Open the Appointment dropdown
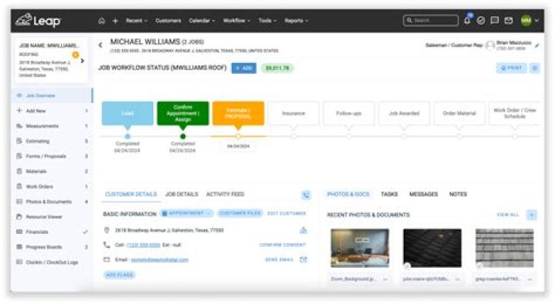Image resolution: width=555 pixels, height=304 pixels. click(187, 213)
